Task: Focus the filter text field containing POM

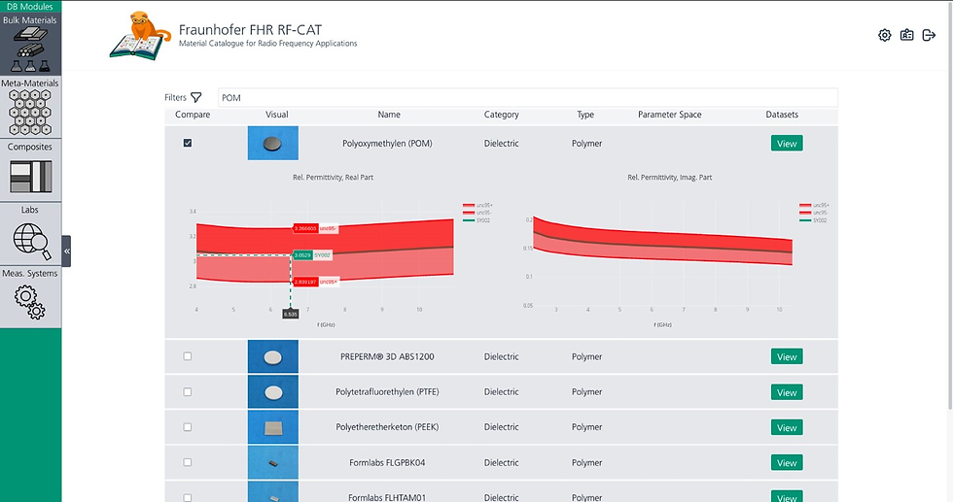Action: (527, 98)
